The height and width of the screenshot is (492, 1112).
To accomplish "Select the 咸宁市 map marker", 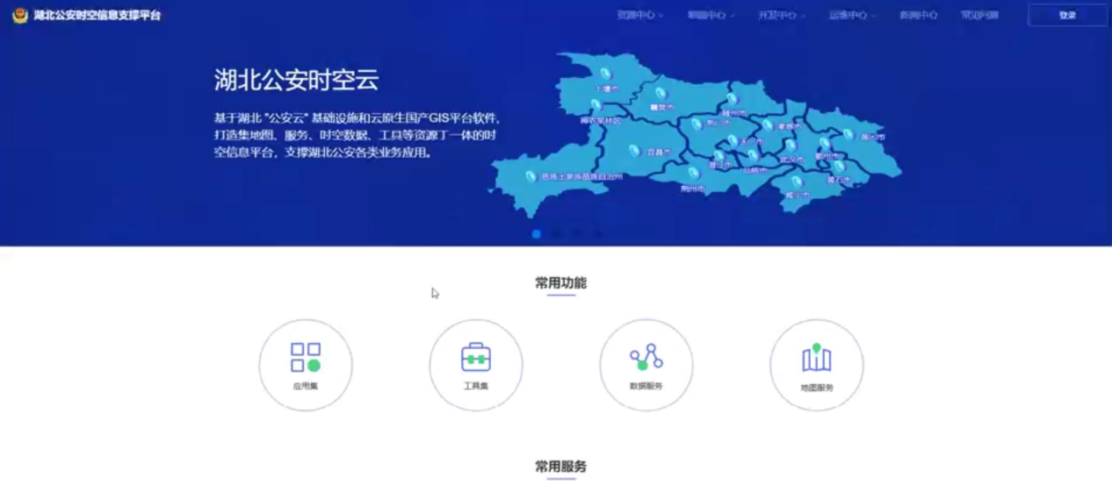I will pos(797,182).
